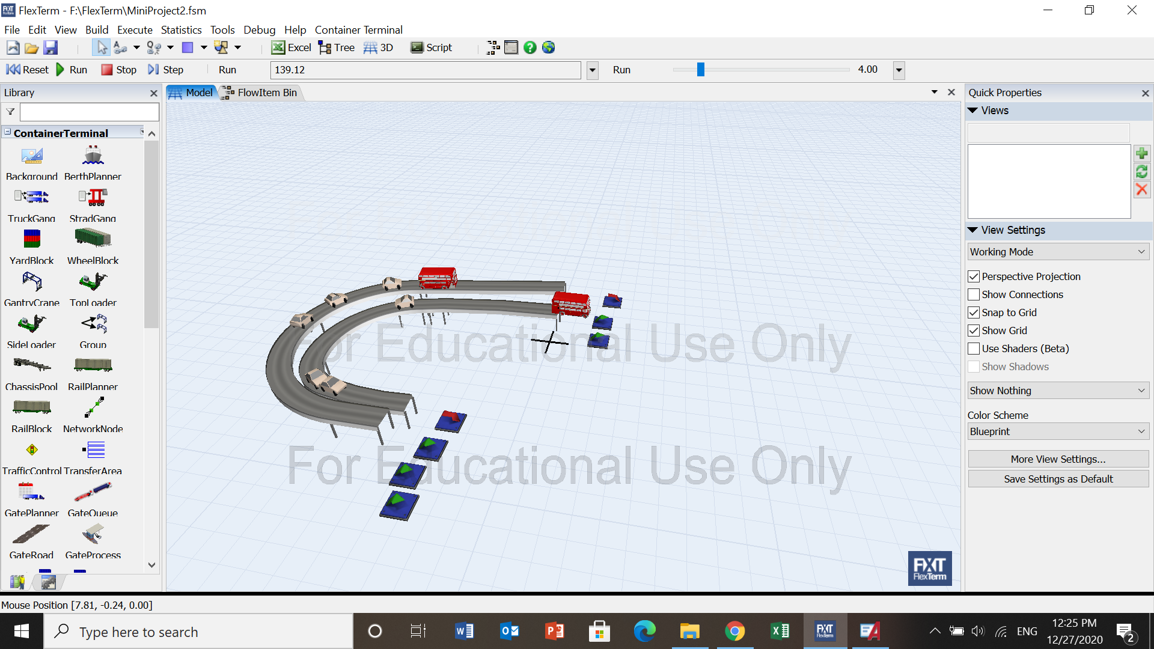Collapse the View Settings section
Image resolution: width=1154 pixels, height=649 pixels.
click(x=973, y=230)
